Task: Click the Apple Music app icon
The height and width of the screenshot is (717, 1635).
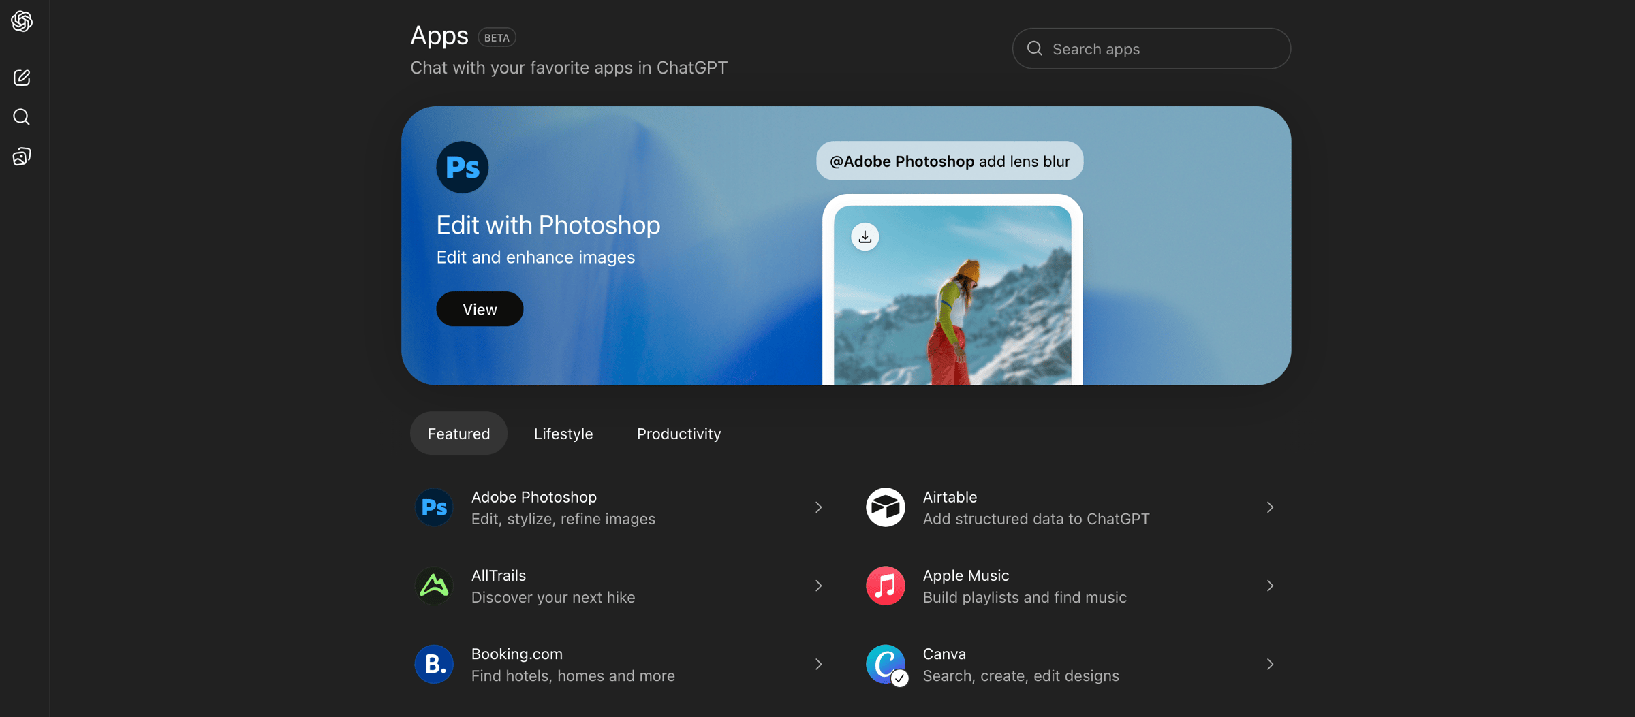Action: (x=885, y=586)
